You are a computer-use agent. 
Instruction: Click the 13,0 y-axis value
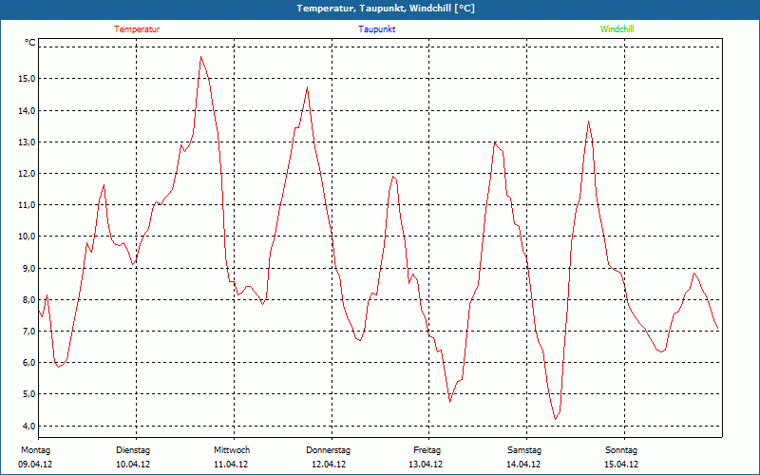pyautogui.click(x=26, y=142)
